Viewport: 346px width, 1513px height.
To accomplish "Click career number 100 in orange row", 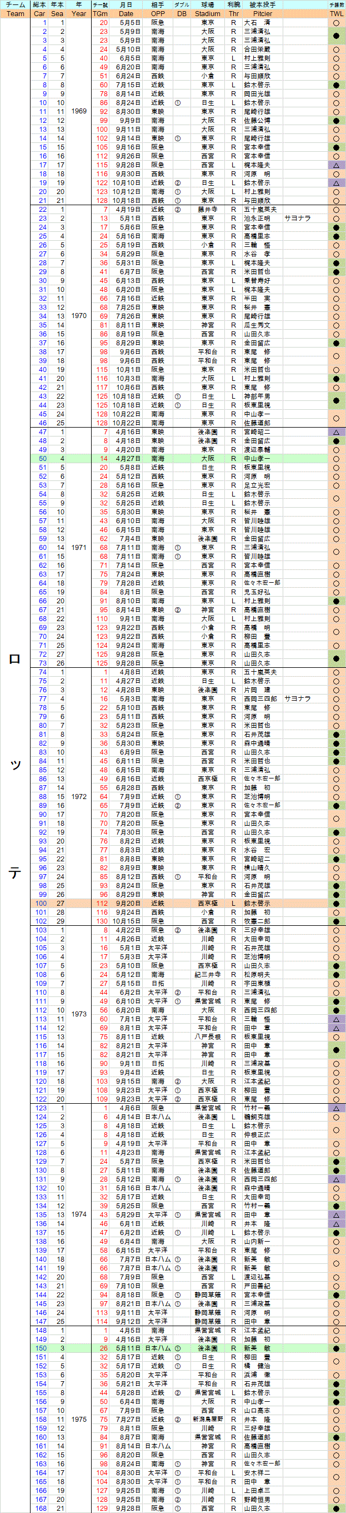I will (x=41, y=904).
